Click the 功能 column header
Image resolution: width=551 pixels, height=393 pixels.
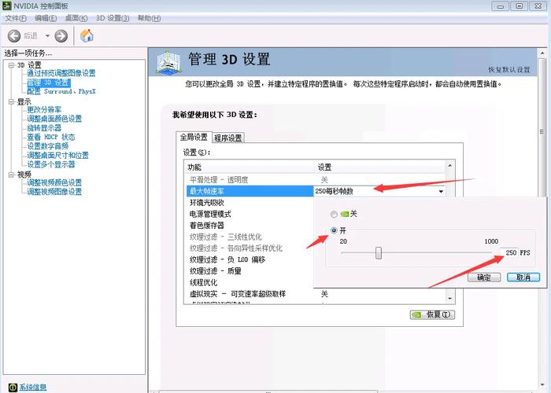point(250,167)
